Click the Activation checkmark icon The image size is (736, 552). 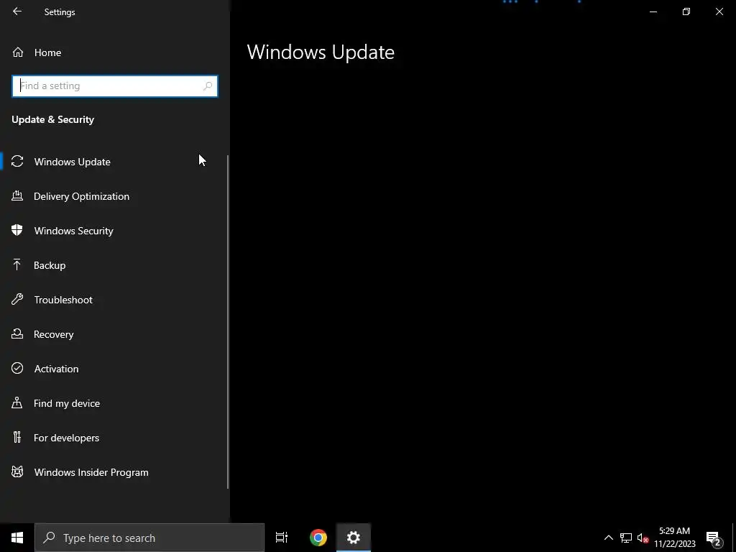click(x=17, y=369)
